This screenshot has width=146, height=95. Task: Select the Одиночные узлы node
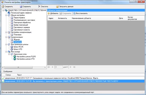click(x=20, y=54)
